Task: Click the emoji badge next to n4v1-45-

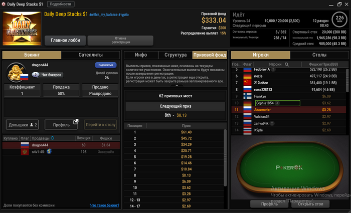Action: click(49, 151)
